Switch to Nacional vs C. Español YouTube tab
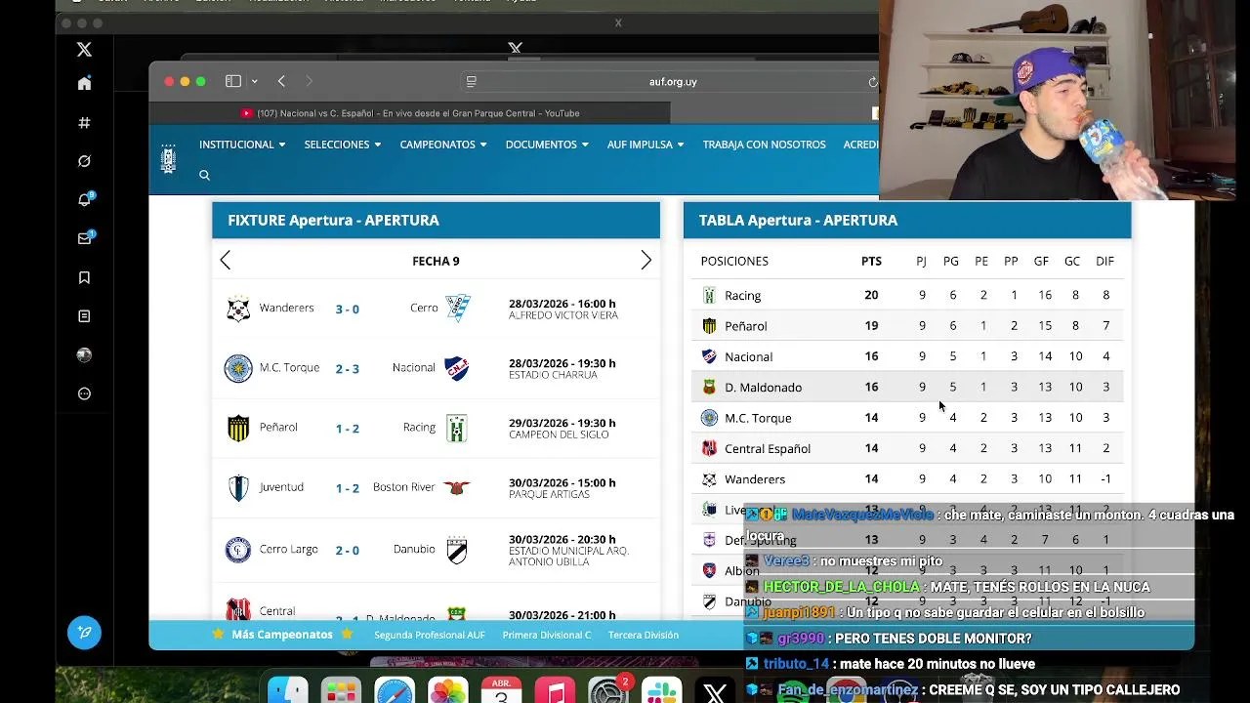The height and width of the screenshot is (703, 1250). (410, 113)
